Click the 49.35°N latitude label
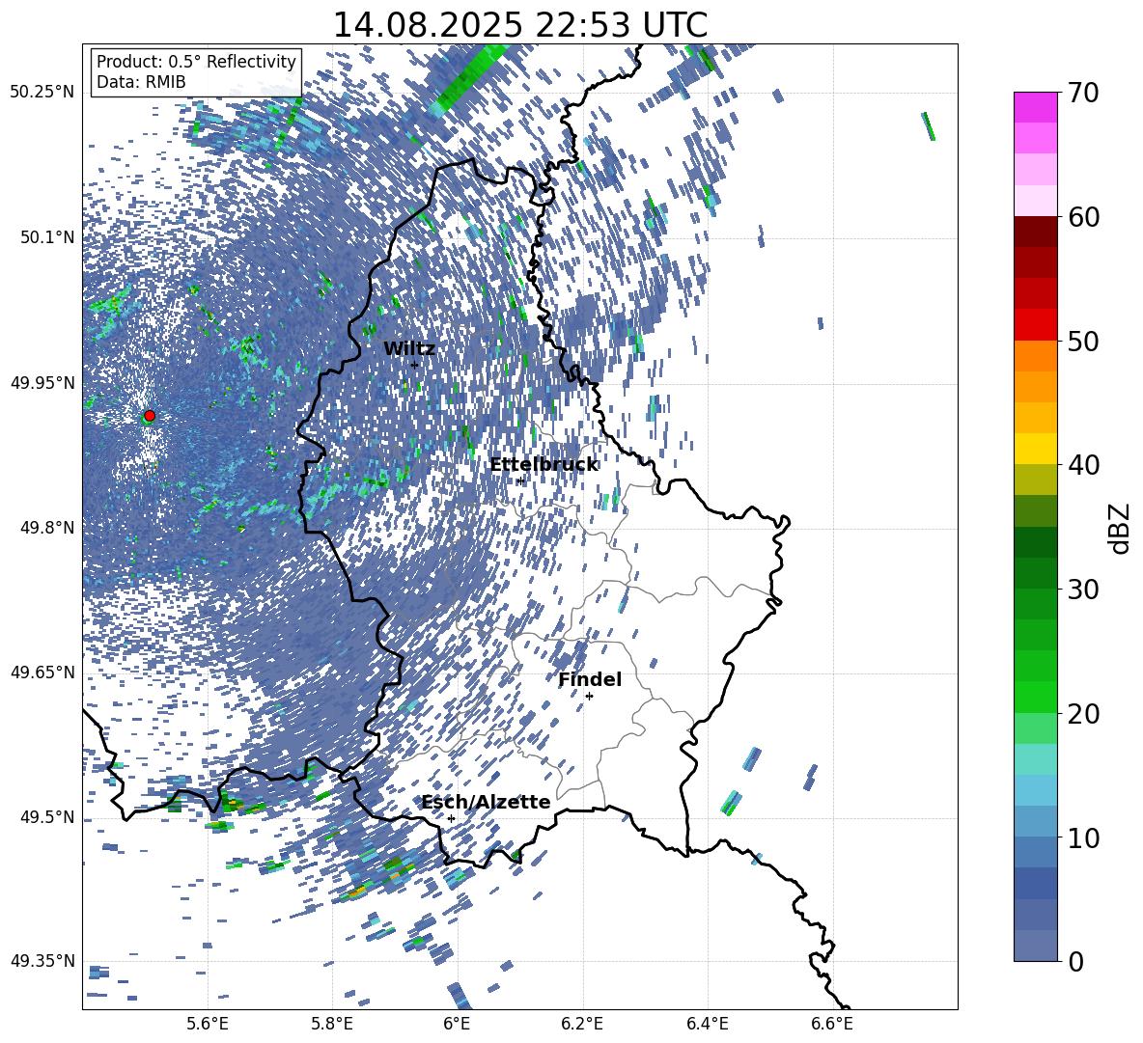1143x1043 pixels. click(42, 961)
